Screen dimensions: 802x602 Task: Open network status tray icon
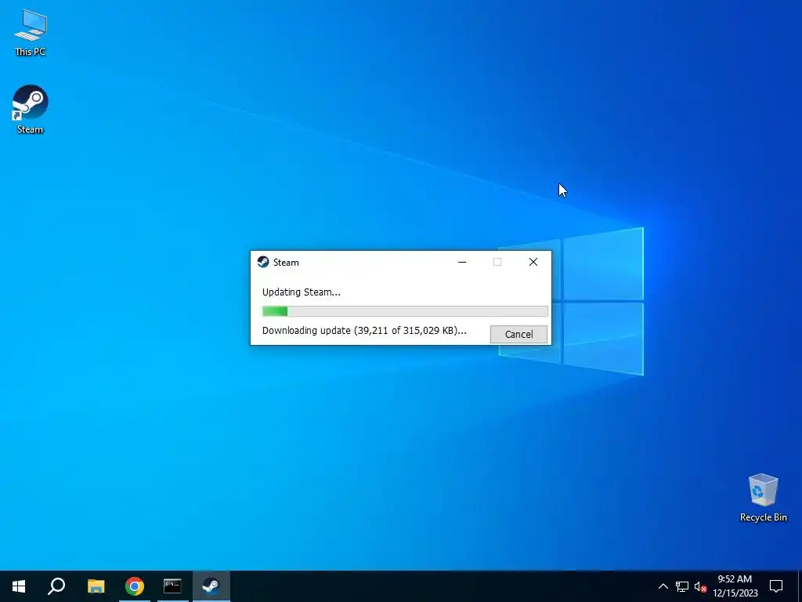(x=682, y=586)
